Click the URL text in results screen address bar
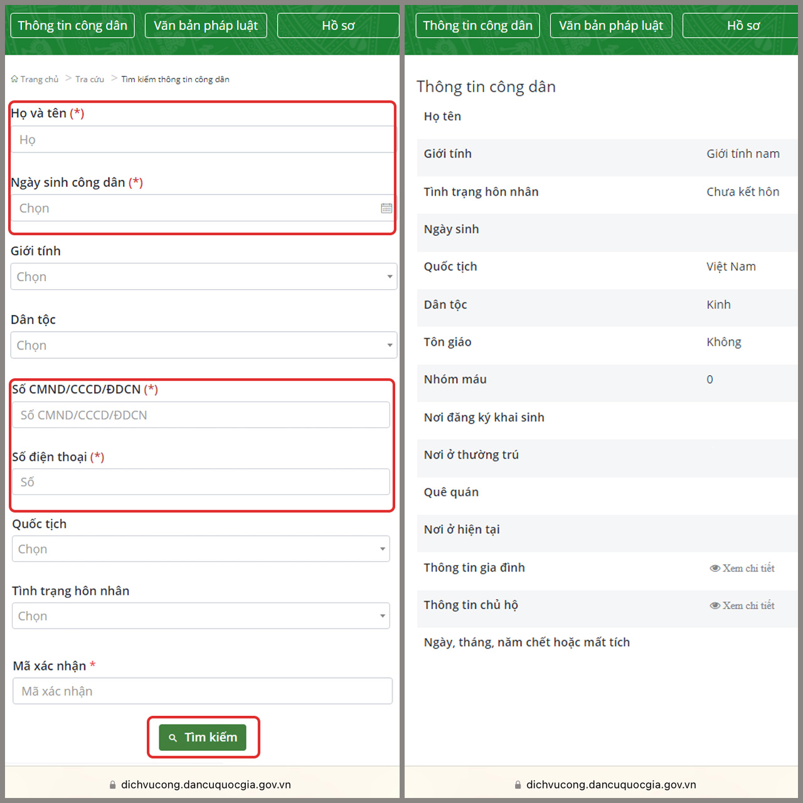This screenshot has height=803, width=803. coord(611,785)
